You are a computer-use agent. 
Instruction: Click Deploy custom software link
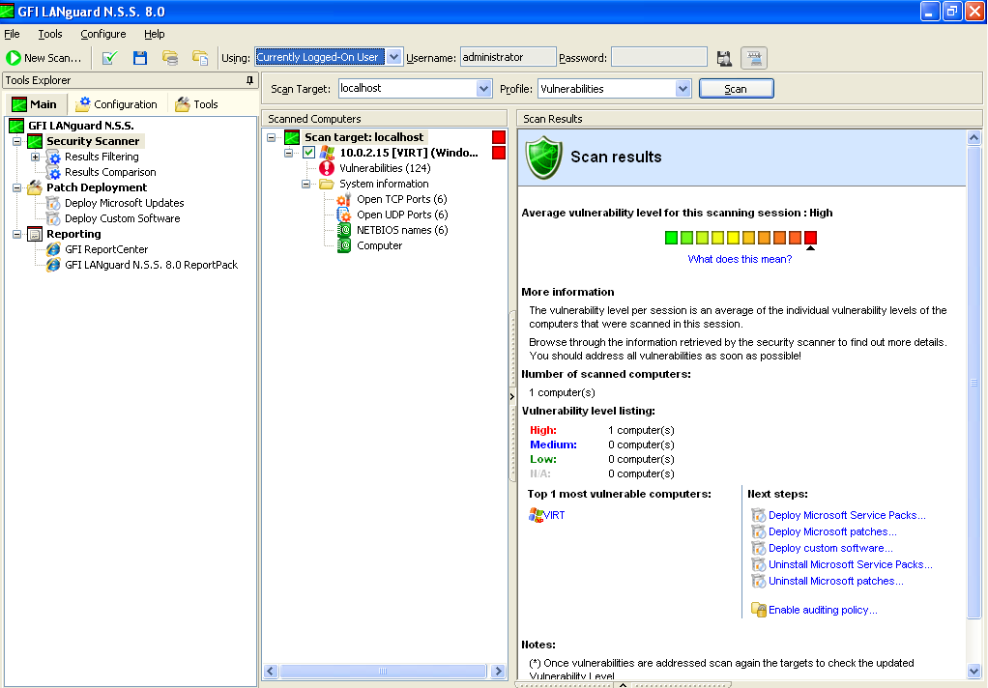[x=830, y=548]
